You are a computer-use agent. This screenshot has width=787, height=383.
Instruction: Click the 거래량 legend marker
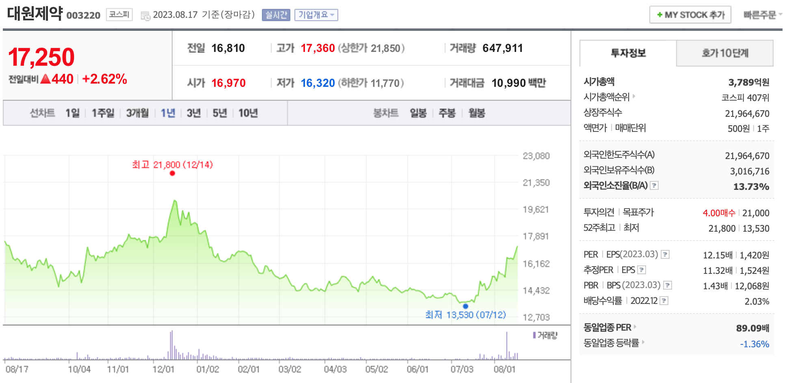pyautogui.click(x=534, y=335)
